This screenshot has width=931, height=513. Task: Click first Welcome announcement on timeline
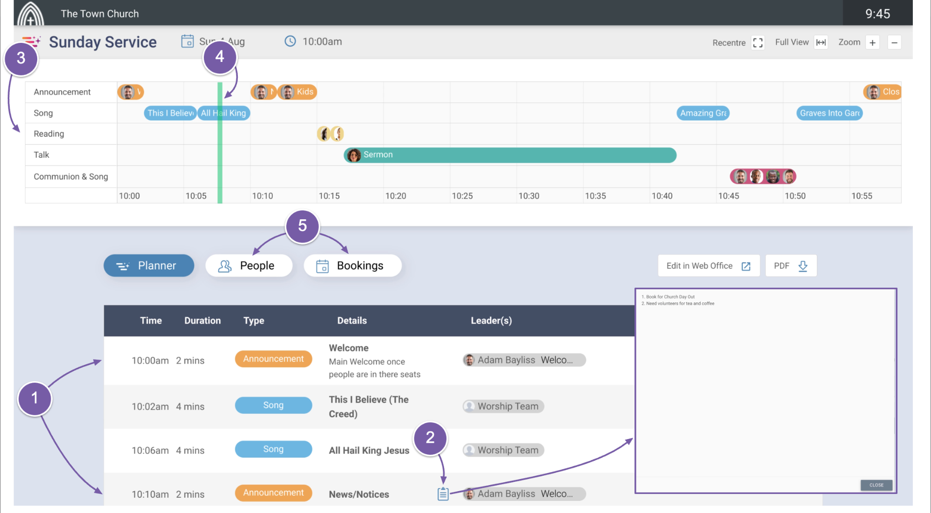click(131, 92)
